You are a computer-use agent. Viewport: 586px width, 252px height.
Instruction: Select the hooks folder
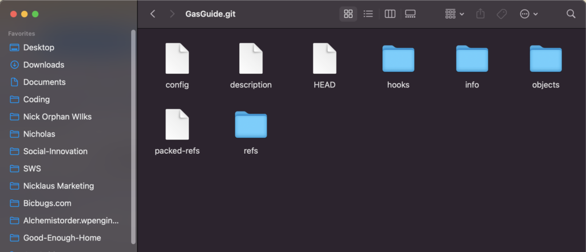pyautogui.click(x=398, y=59)
